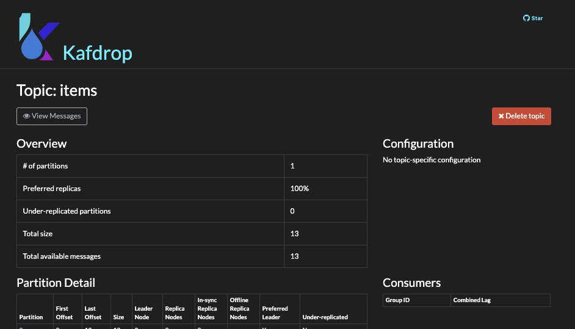This screenshot has width=575, height=329.
Task: Select the 100% preferred replicas value
Action: tap(300, 189)
